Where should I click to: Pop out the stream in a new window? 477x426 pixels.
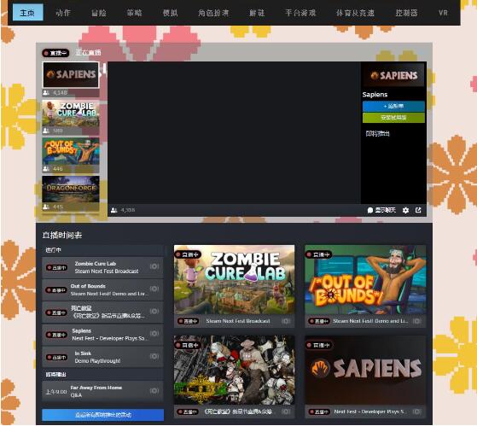point(418,210)
